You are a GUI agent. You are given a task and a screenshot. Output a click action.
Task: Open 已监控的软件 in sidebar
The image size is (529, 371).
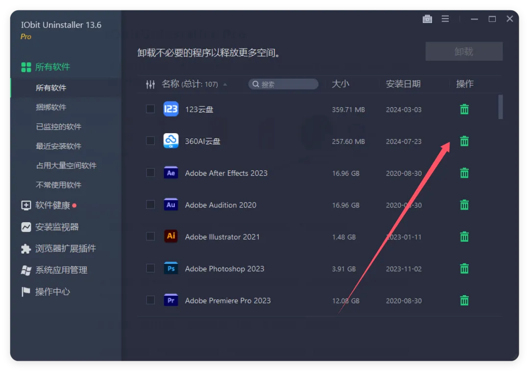coord(58,127)
